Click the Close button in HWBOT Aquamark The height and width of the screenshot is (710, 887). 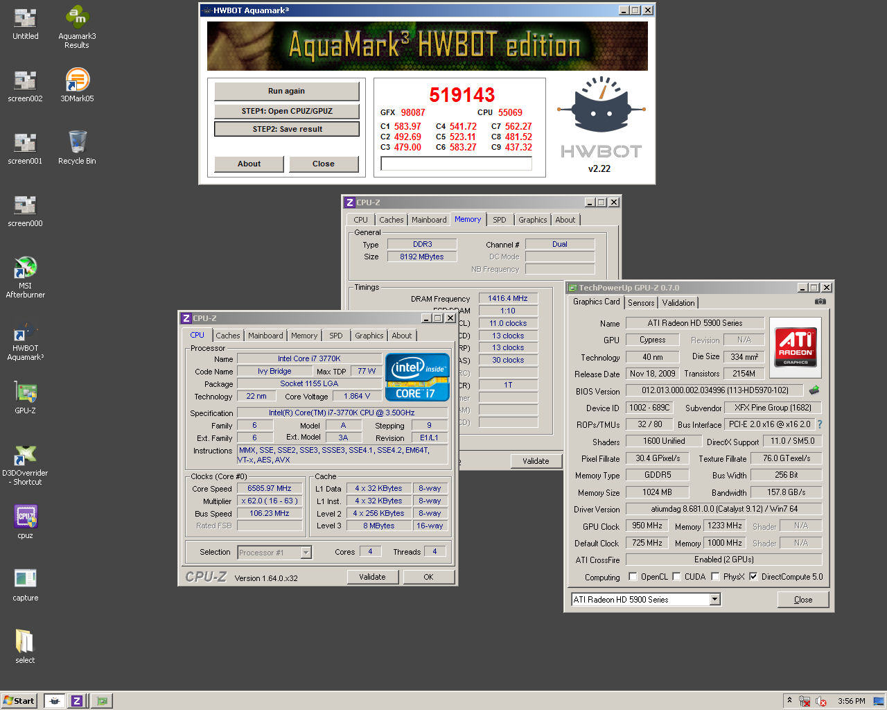pyautogui.click(x=324, y=164)
